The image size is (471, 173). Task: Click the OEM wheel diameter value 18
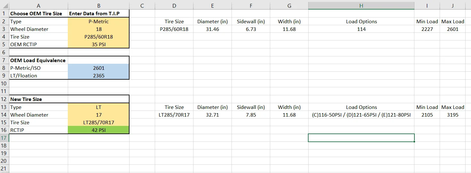click(x=98, y=29)
